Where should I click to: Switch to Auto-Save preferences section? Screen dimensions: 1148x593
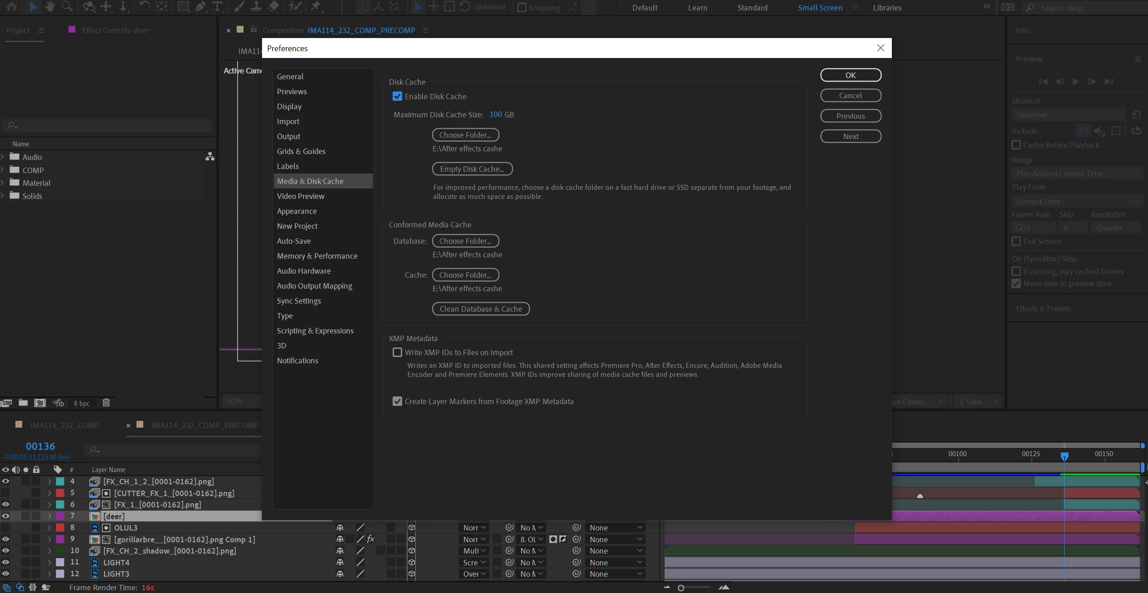(x=294, y=241)
